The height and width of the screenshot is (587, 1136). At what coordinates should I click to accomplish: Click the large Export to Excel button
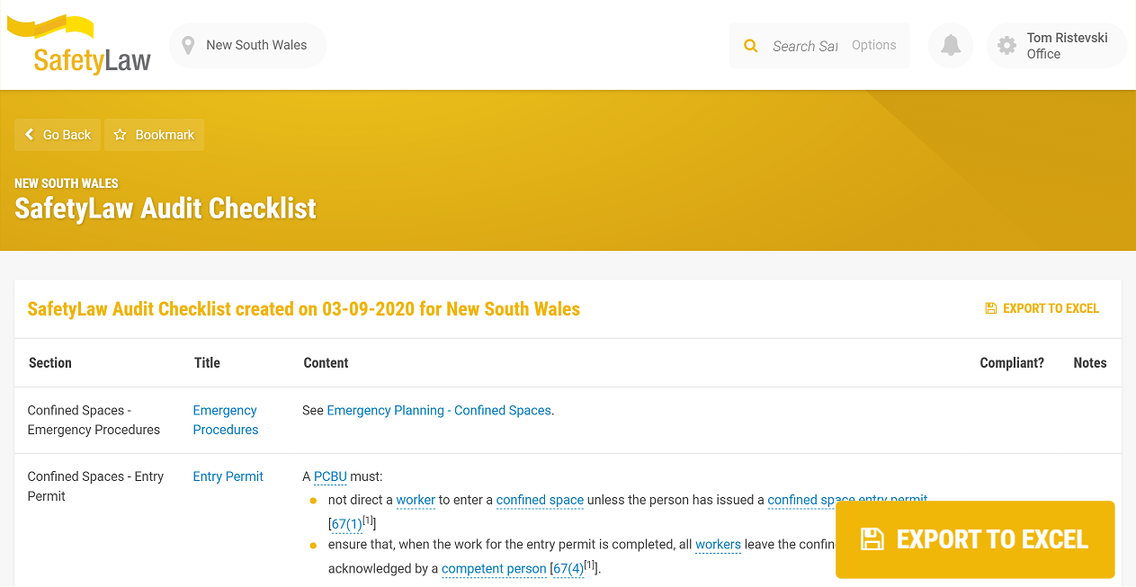[x=975, y=539]
